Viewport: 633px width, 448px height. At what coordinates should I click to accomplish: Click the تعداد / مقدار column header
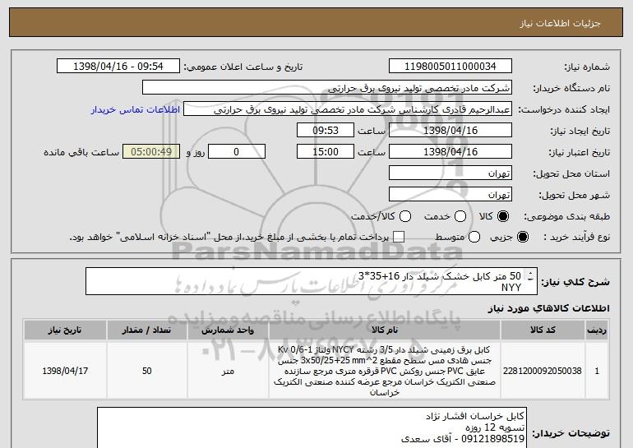coord(147,330)
